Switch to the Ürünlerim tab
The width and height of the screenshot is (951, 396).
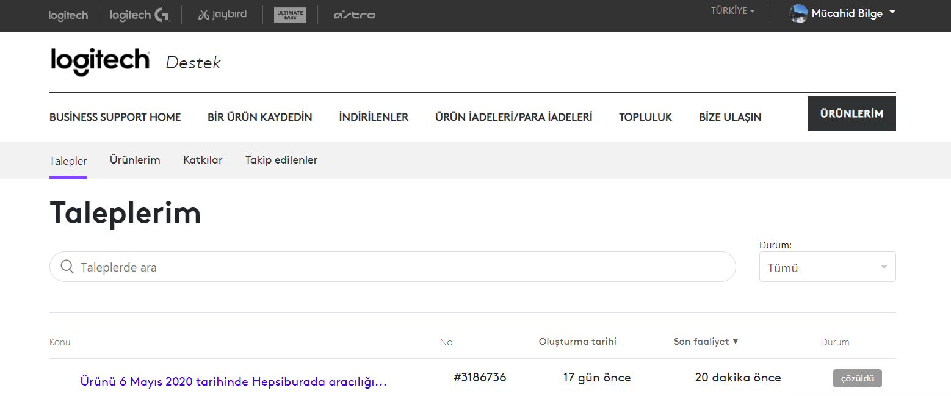click(135, 160)
